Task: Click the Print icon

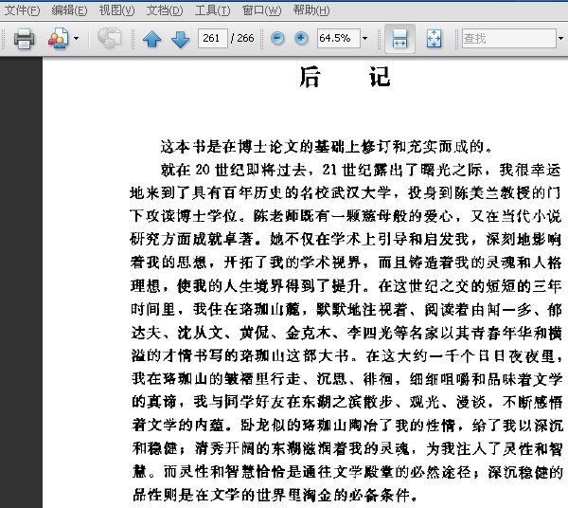Action: pyautogui.click(x=25, y=38)
